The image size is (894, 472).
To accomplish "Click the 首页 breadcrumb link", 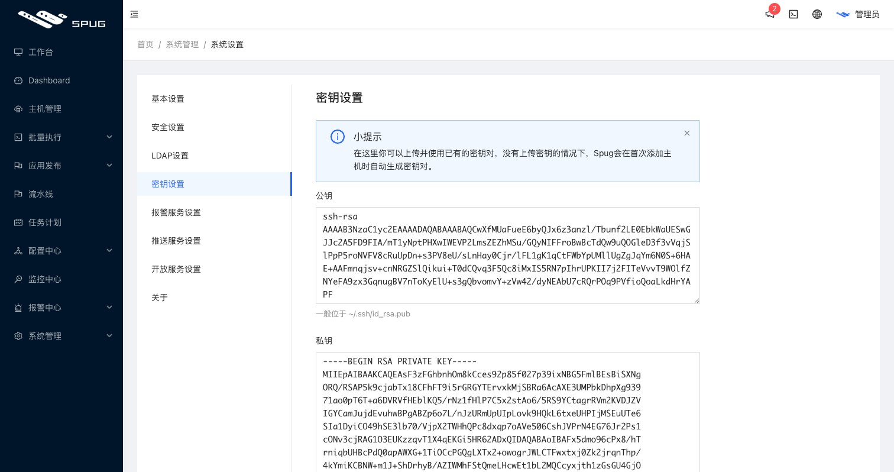I will (145, 44).
